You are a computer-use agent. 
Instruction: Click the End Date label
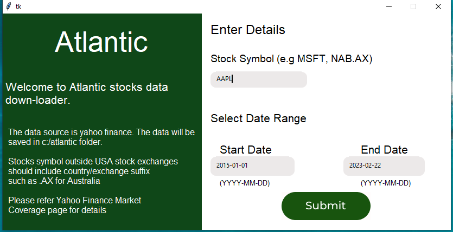(x=384, y=150)
